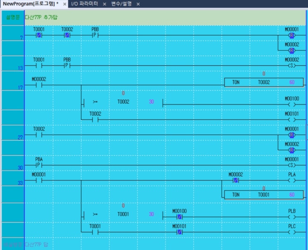
Task: Select the M00002 normally-open contact in rung 17
Action: coord(39,85)
